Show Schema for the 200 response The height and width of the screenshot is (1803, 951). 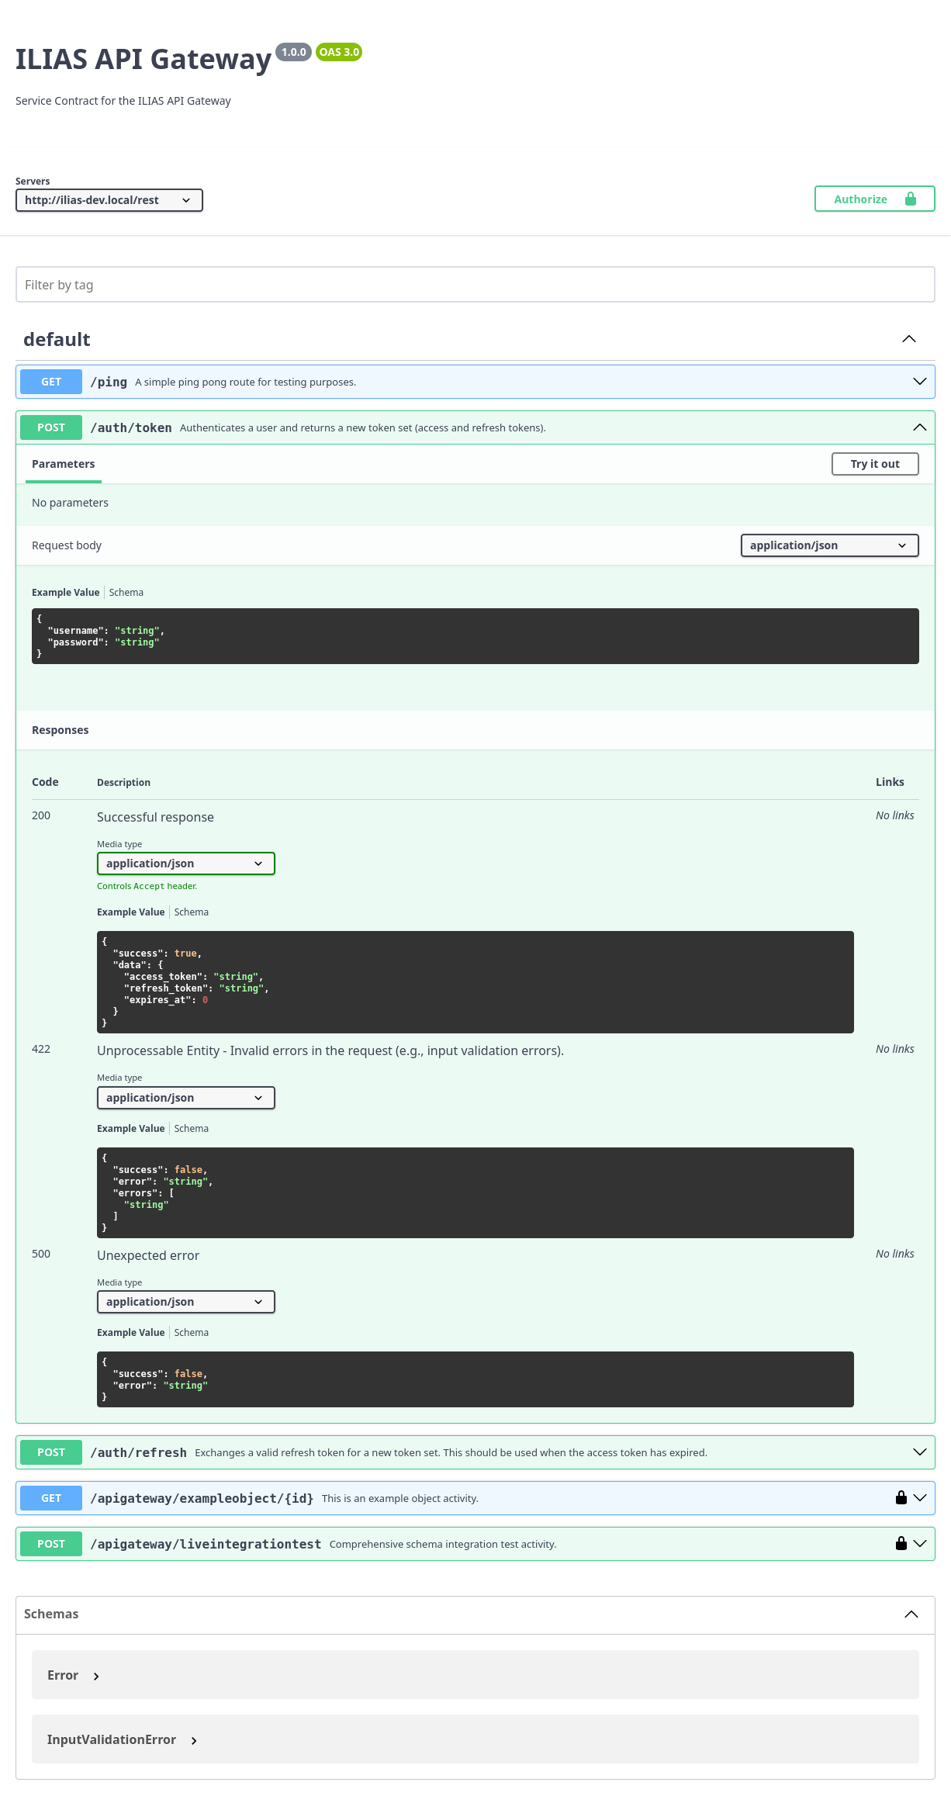tap(192, 912)
